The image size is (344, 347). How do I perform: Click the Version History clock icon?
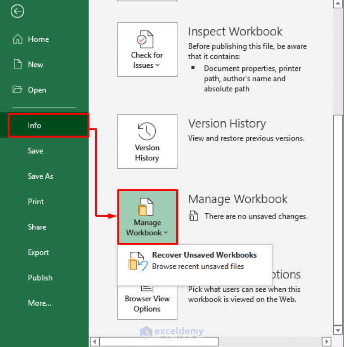click(147, 131)
